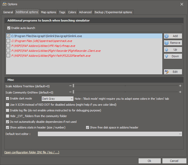
Task: Move selected program Up in list
Action: point(173,49)
